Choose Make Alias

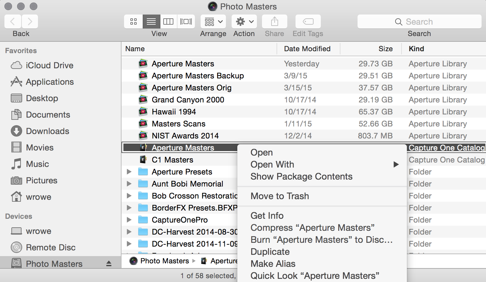322,264
